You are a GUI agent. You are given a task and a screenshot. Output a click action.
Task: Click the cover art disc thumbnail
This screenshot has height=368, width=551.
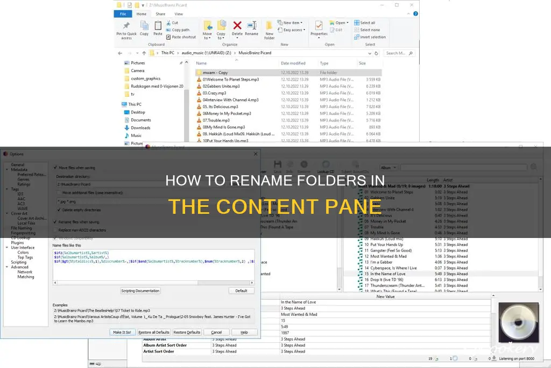click(x=519, y=322)
